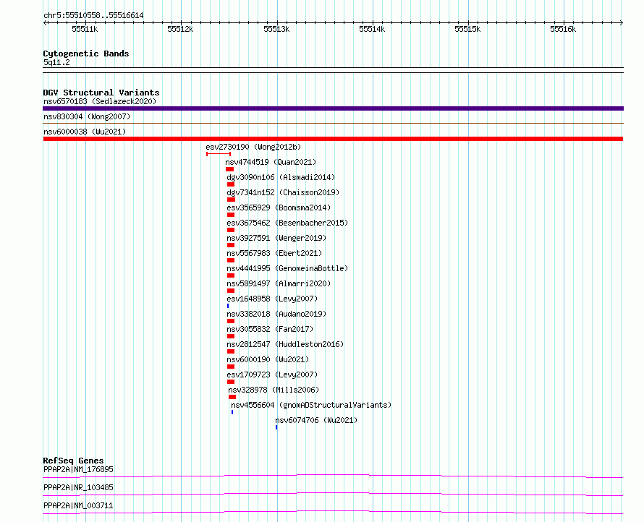The height and width of the screenshot is (522, 644).
Task: Click the esv1648958 (Levy2007) label
Action: point(272,299)
